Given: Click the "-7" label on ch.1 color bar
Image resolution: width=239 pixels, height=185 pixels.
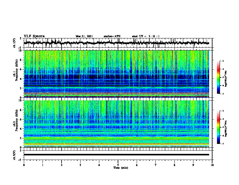Looking at the screenshot, I should pyautogui.click(x=223, y=94).
